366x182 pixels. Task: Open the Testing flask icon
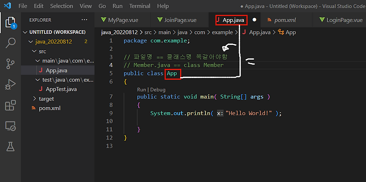(10, 146)
